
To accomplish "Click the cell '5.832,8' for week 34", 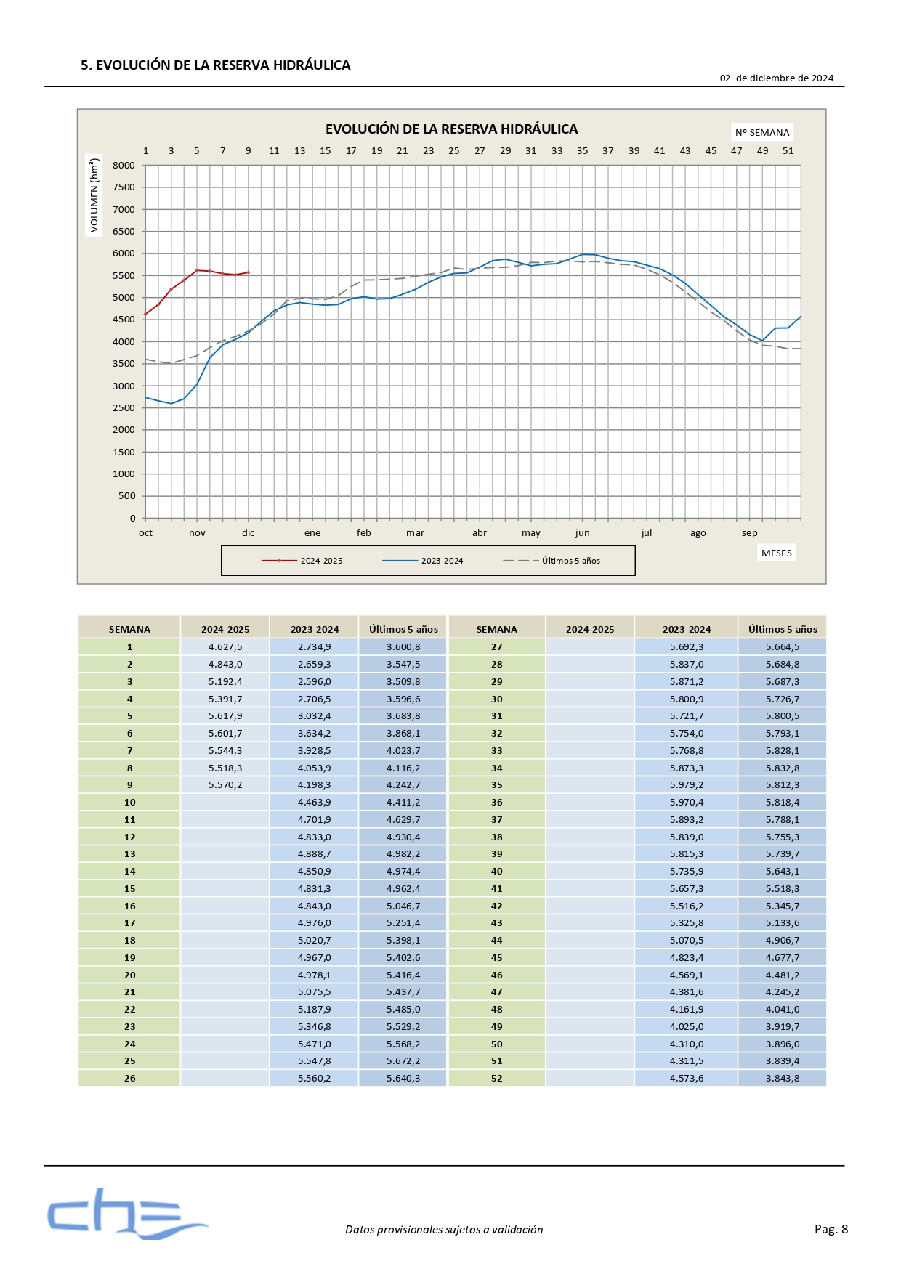I will pyautogui.click(x=783, y=768).
